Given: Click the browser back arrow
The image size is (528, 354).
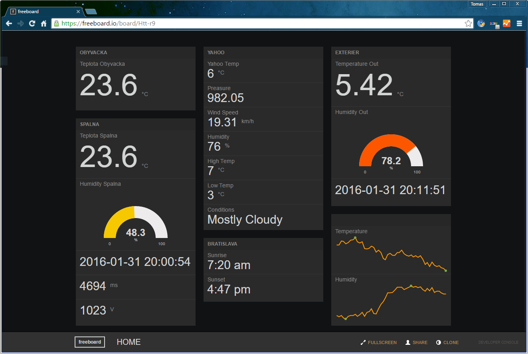Looking at the screenshot, I should coord(9,24).
